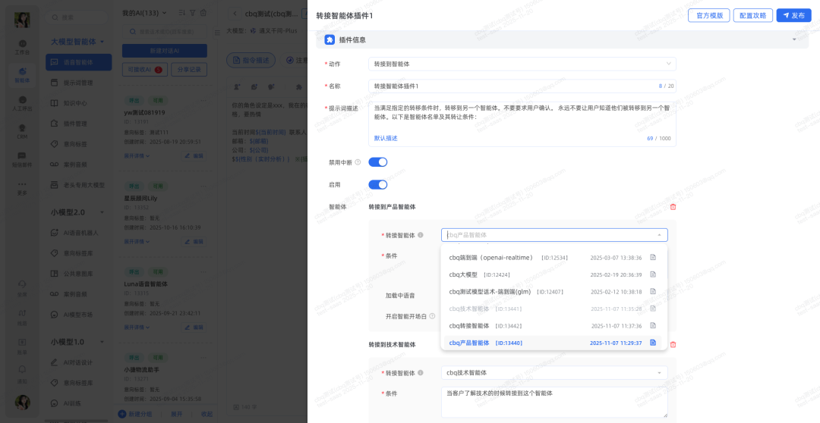Viewport: 820px width, 423px height.
Task: Delete the 转接到技术智能体 agent block
Action: click(x=673, y=344)
